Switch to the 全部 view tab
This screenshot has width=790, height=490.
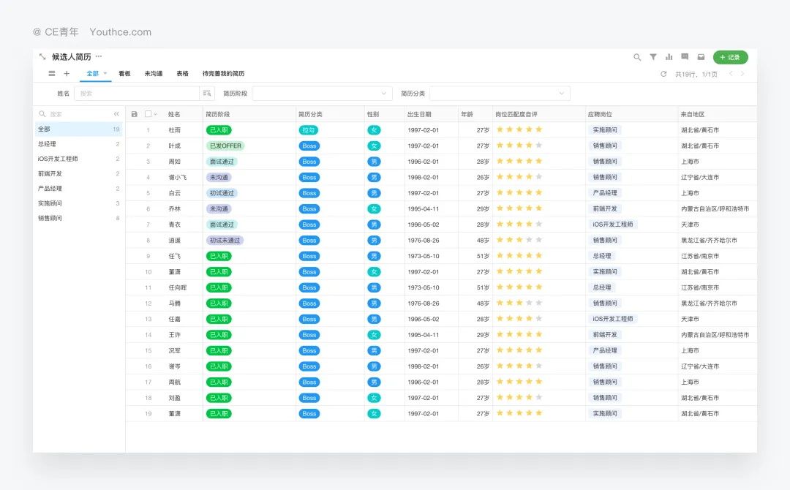(93, 74)
